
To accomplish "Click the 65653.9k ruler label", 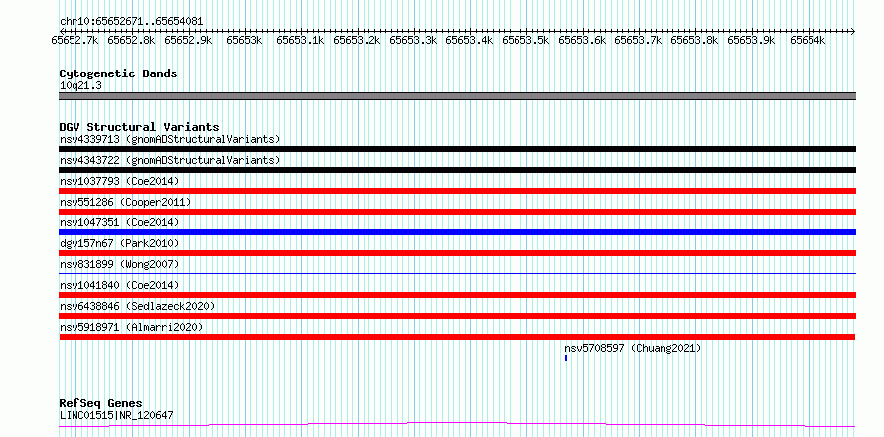I will [752, 40].
